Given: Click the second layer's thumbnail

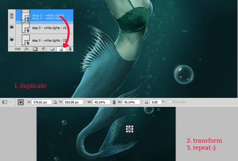Looking at the screenshot, I should coord(26,28).
